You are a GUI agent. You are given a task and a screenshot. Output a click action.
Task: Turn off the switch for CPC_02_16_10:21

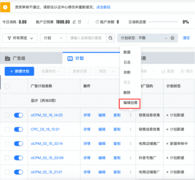tap(19, 129)
